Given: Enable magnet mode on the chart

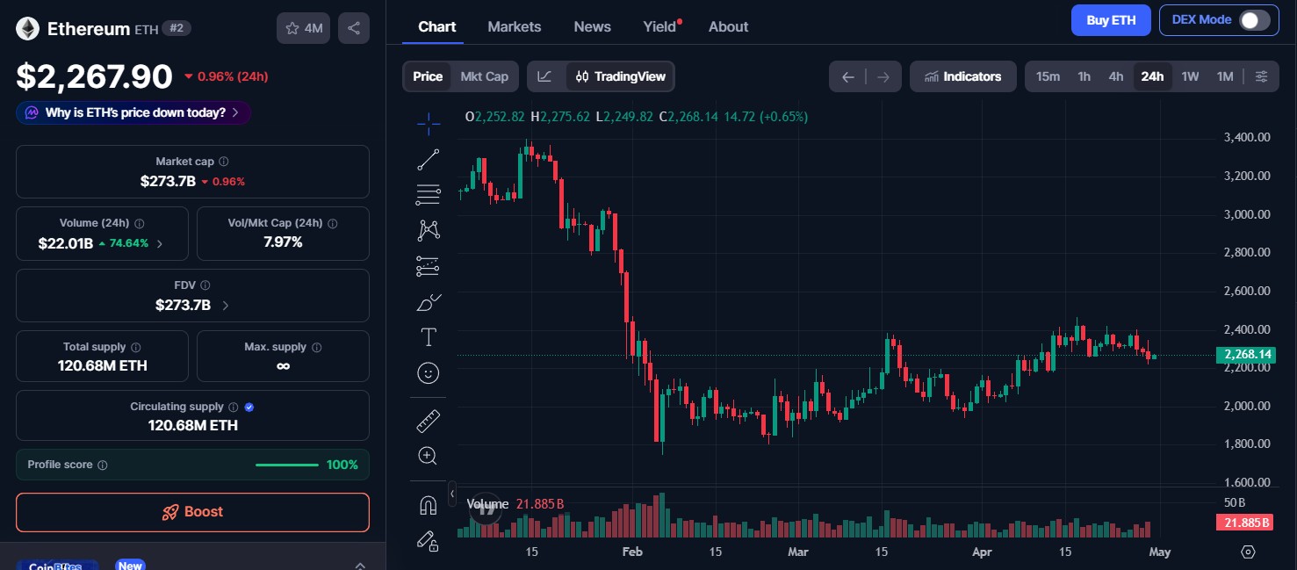Looking at the screenshot, I should point(428,503).
